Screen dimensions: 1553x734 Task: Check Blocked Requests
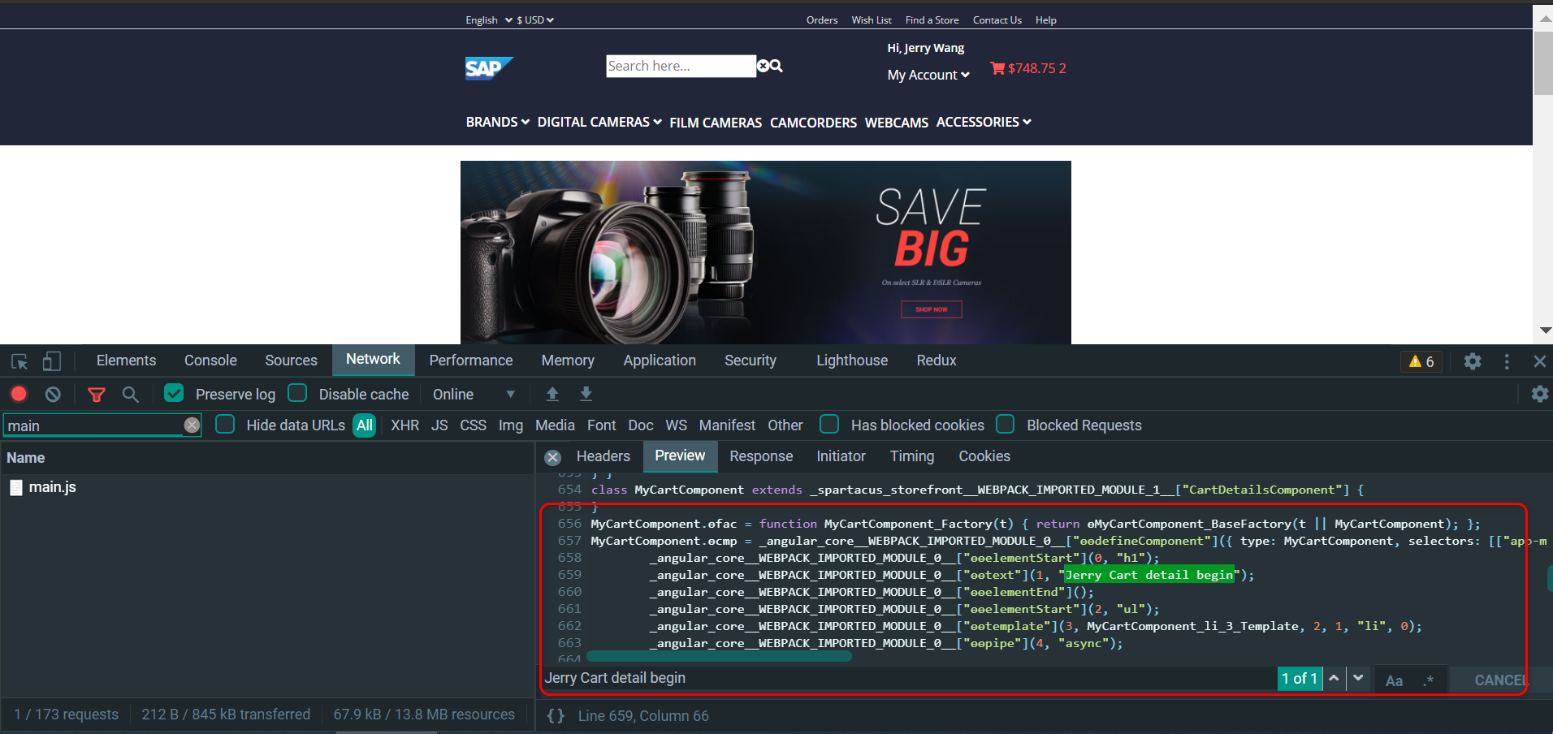pos(1005,424)
